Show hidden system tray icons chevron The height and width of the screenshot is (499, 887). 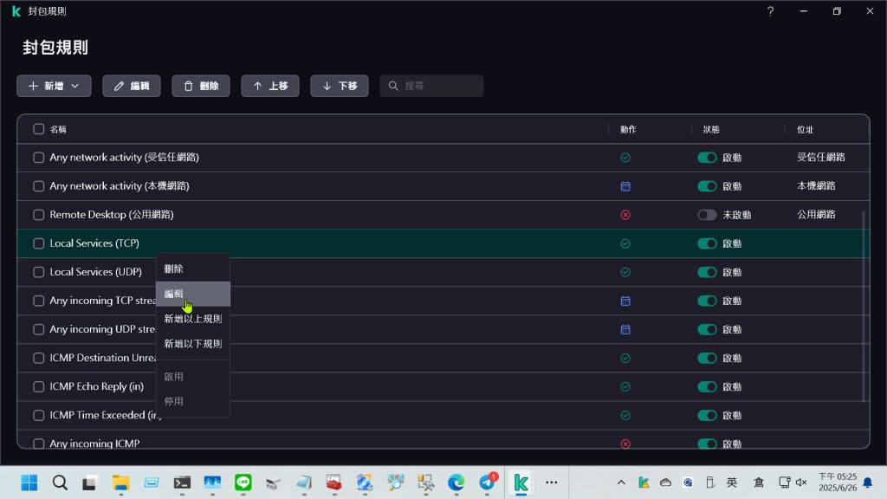click(621, 483)
